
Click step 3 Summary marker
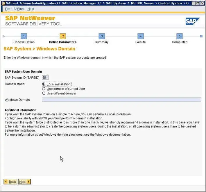coord(102,36)
